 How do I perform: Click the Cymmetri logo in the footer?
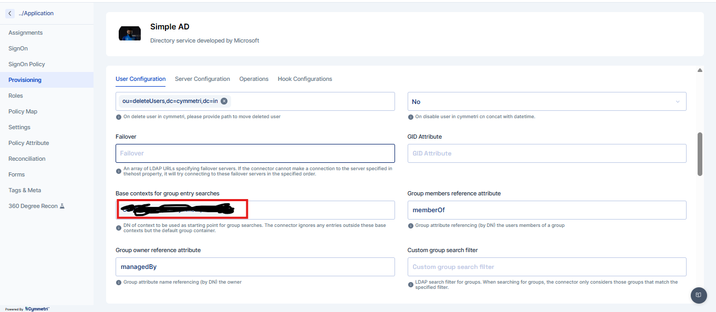(x=37, y=309)
